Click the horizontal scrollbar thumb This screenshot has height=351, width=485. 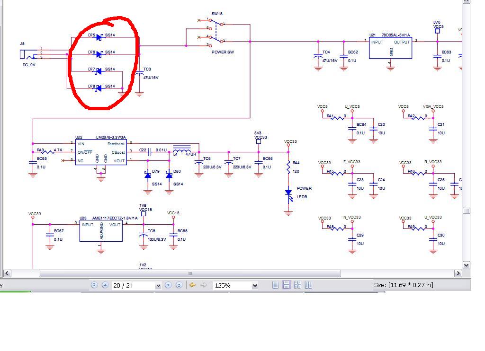tap(190, 273)
